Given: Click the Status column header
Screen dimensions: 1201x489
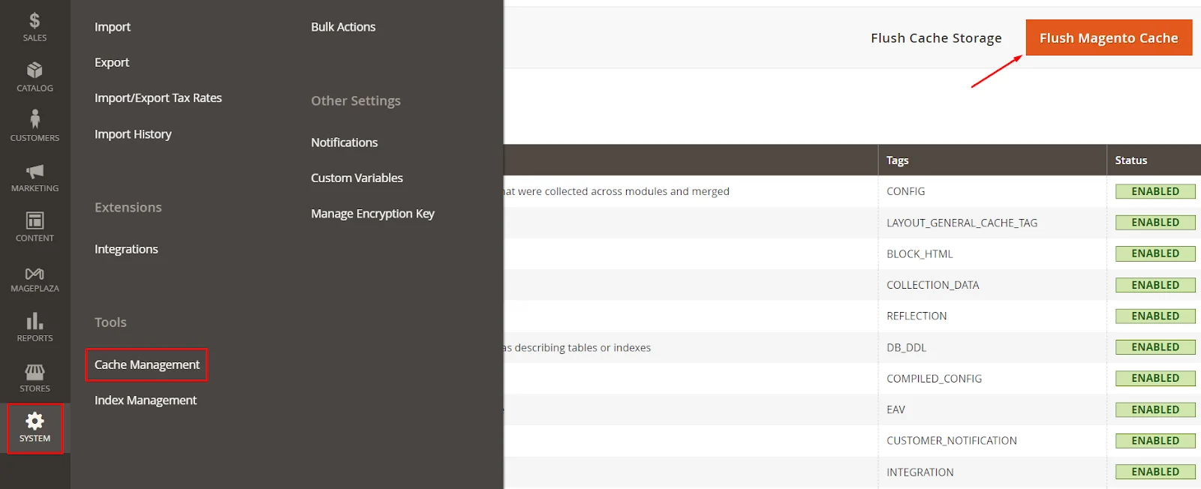Looking at the screenshot, I should pyautogui.click(x=1130, y=160).
